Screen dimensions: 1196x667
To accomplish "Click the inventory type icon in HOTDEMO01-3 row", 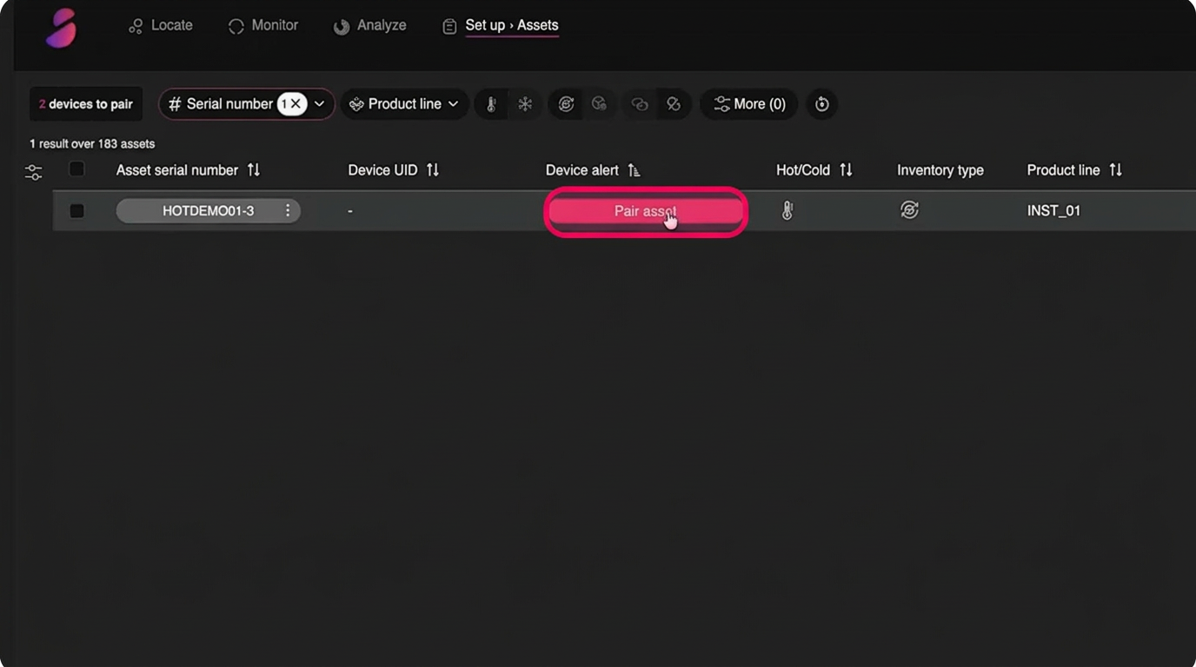I will pyautogui.click(x=909, y=210).
